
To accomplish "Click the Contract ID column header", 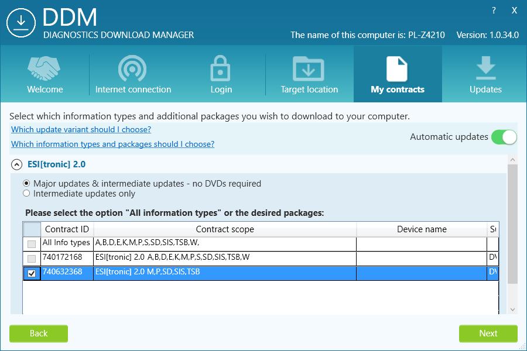I will point(67,229).
